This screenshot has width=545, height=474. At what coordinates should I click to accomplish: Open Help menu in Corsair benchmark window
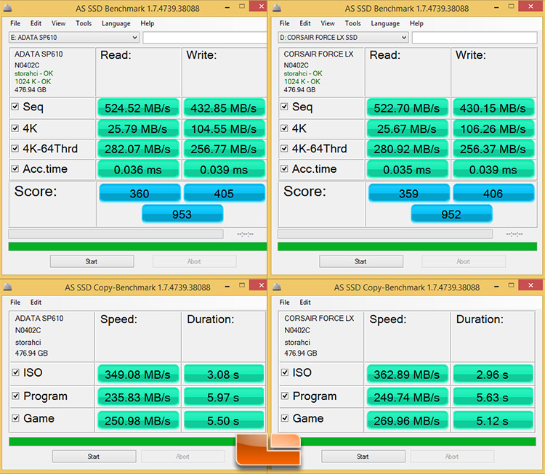416,23
